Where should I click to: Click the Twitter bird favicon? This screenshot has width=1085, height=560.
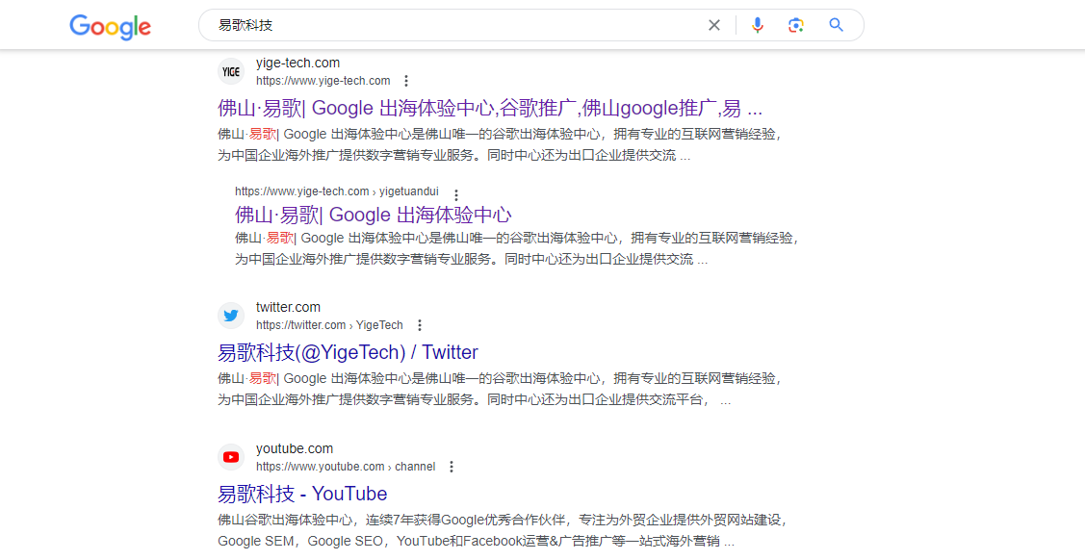point(231,316)
